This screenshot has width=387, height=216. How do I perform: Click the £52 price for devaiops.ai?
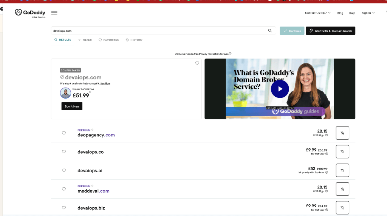312,168
